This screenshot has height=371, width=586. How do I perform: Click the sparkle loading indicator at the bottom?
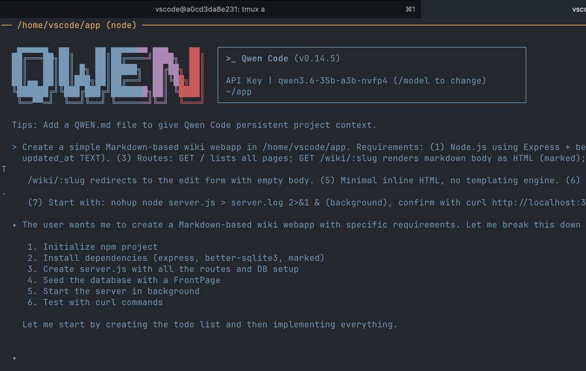(x=15, y=358)
